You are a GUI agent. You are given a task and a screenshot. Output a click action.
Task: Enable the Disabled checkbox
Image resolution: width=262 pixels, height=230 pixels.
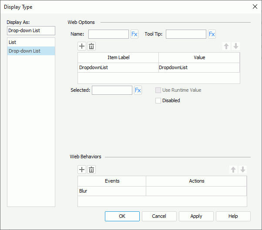click(158, 100)
